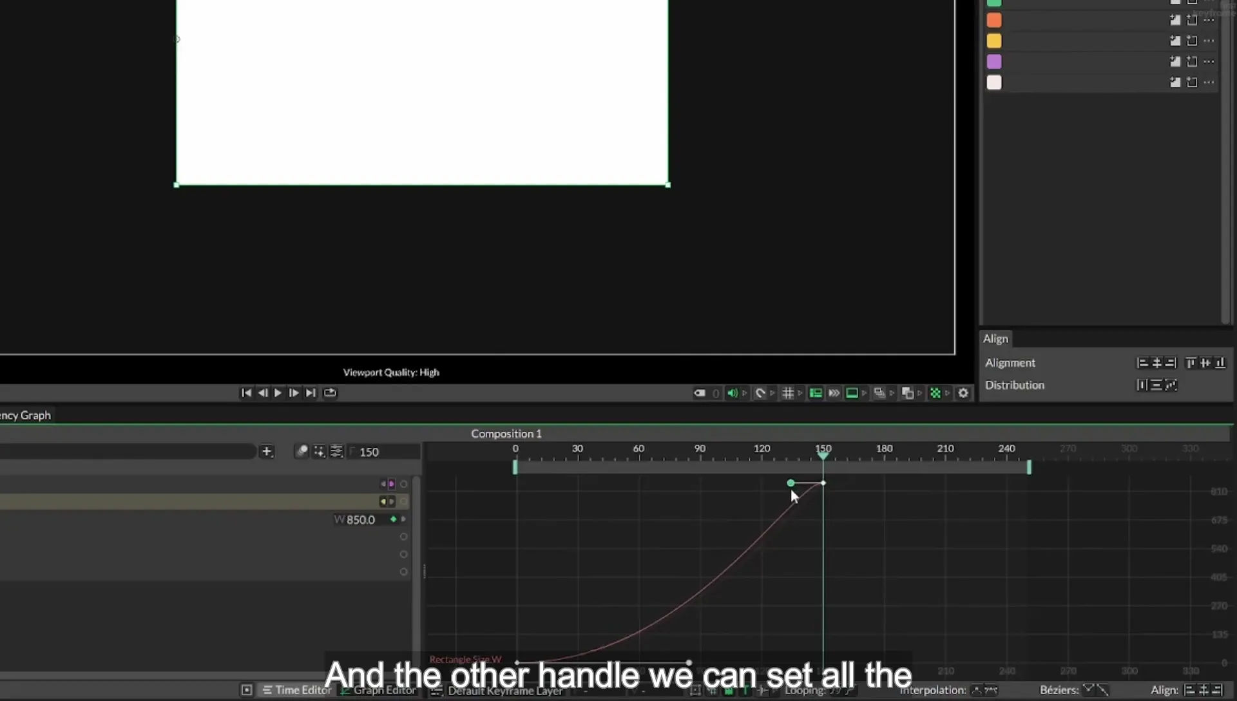Toggle keyframe diamond beside W 850.0
This screenshot has width=1237, height=701.
pyautogui.click(x=394, y=519)
